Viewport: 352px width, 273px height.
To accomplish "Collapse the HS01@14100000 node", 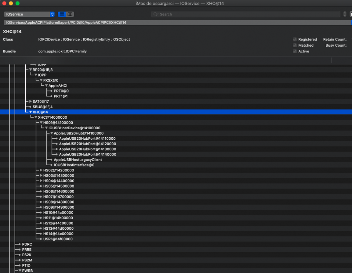I will [41, 123].
